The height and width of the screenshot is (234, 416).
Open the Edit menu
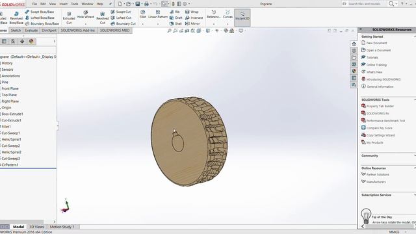click(43, 4)
